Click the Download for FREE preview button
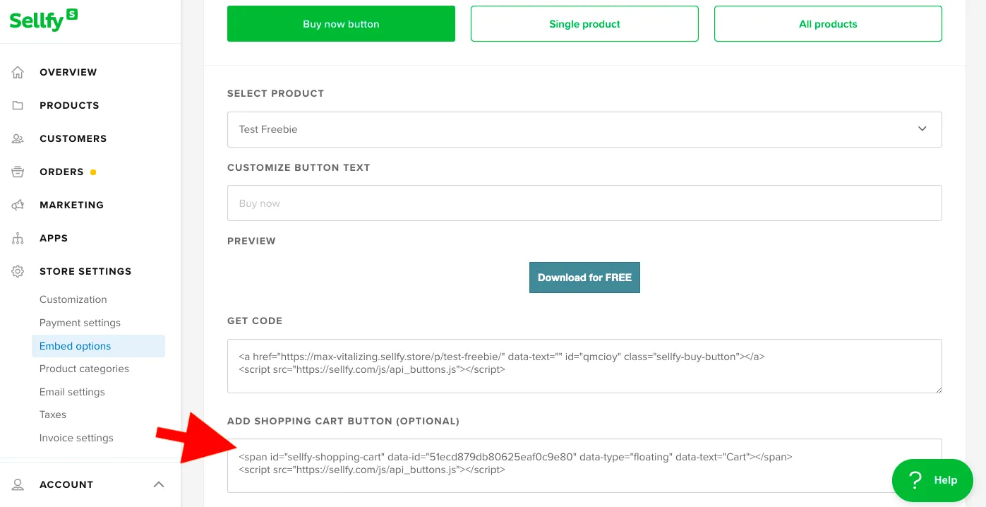986x507 pixels. coord(584,278)
